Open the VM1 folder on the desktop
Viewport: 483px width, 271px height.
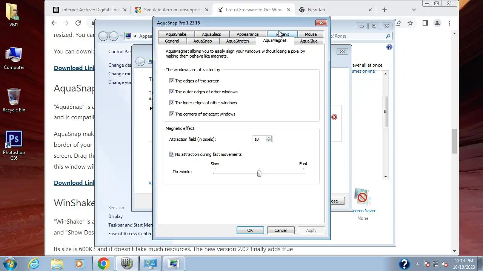click(14, 15)
